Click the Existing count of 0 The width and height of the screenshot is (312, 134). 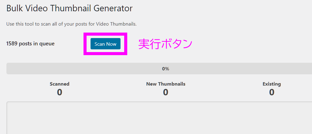(272, 92)
